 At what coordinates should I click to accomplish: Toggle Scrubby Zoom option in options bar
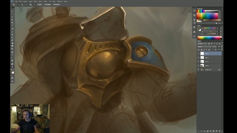34,5
